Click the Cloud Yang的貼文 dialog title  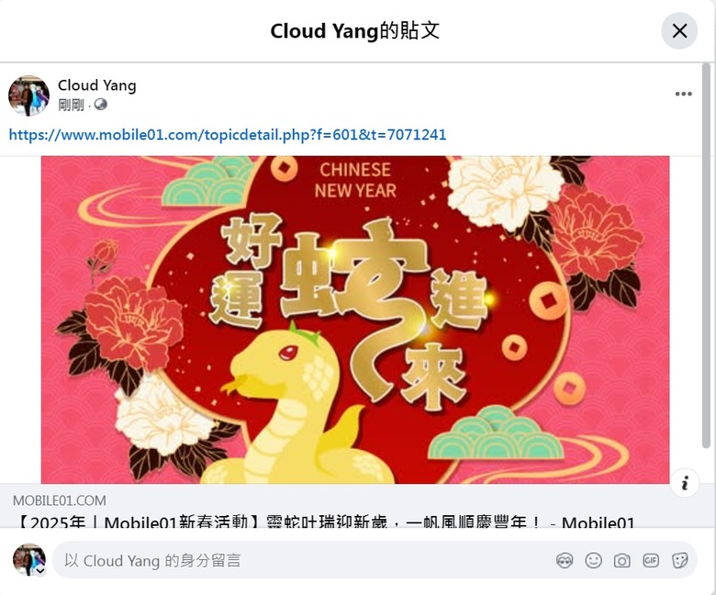(x=355, y=31)
